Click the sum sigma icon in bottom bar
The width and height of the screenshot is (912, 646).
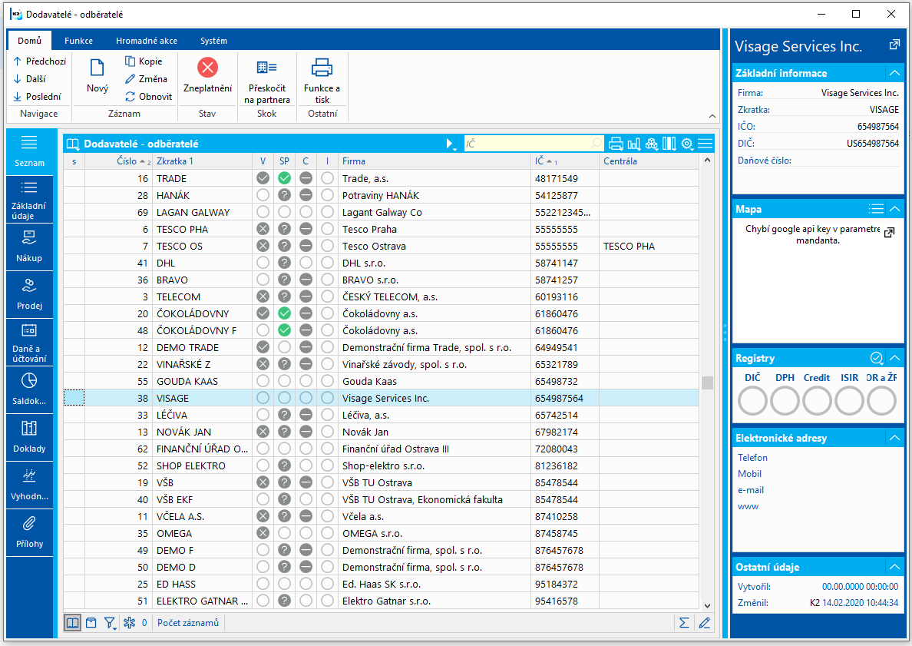click(x=683, y=623)
